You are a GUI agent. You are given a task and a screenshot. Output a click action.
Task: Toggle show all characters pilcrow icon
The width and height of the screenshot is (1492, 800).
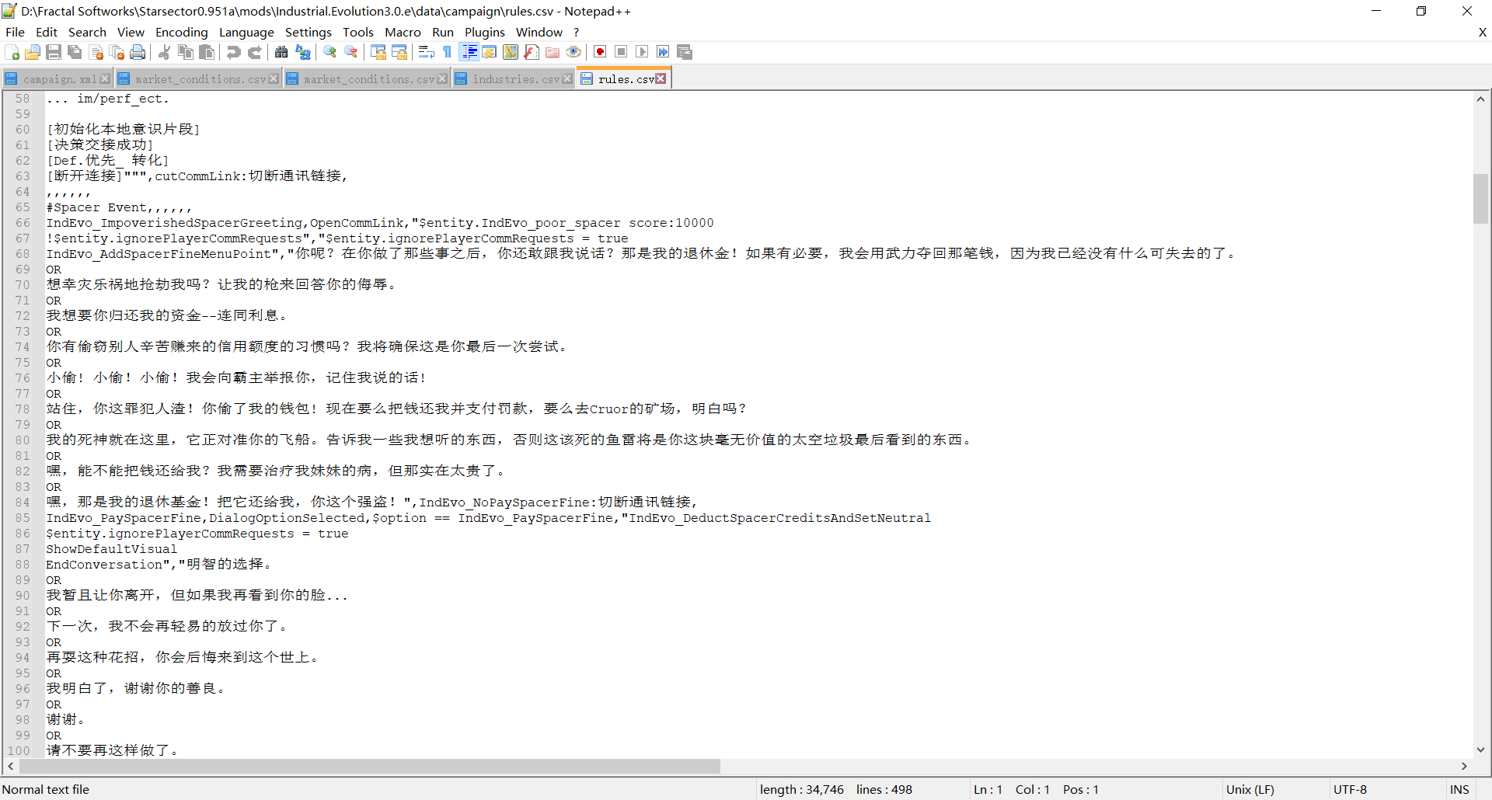point(448,52)
